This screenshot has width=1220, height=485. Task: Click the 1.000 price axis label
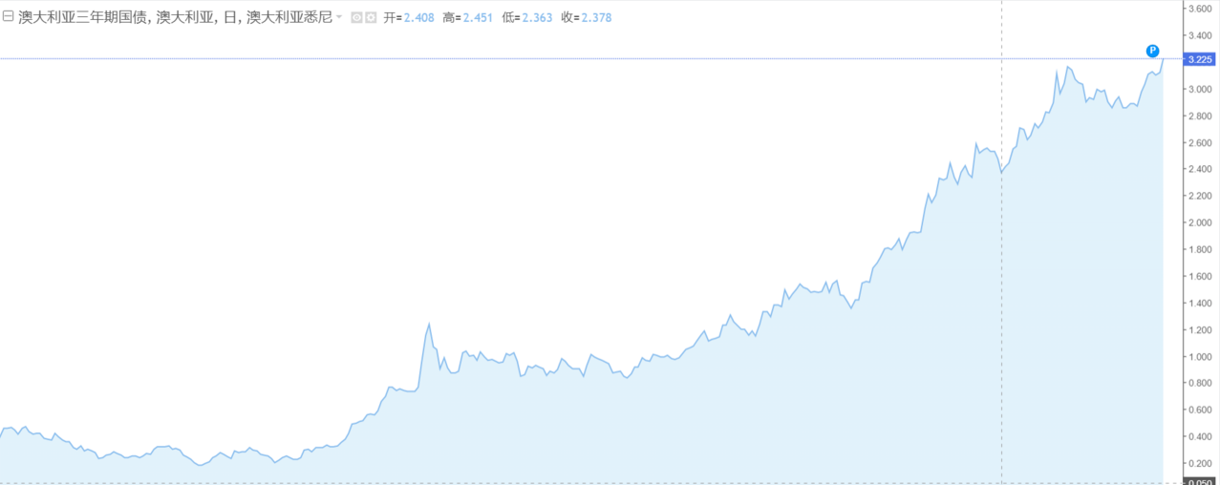(1199, 356)
